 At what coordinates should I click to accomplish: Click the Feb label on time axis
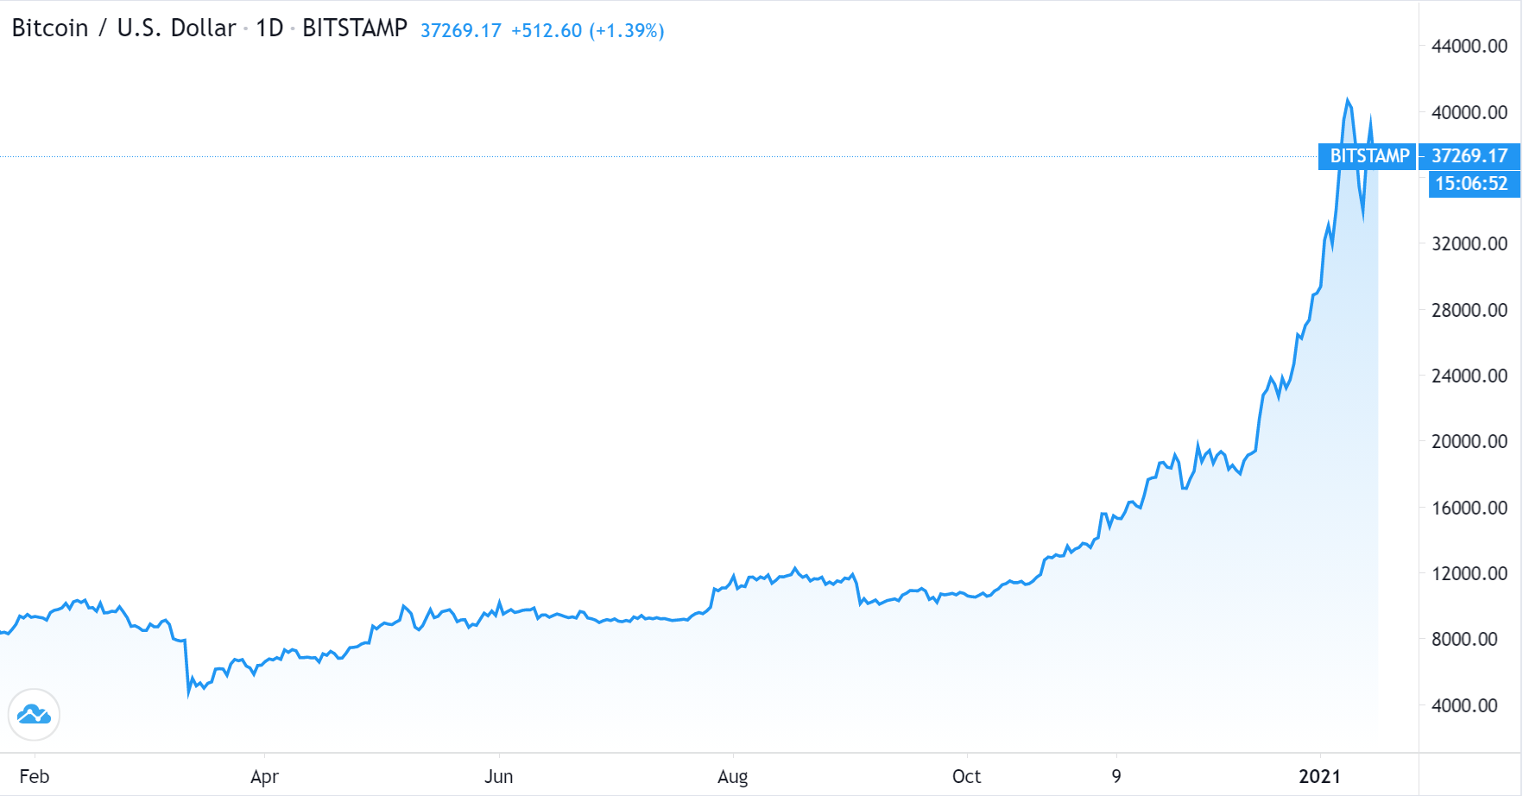(35, 776)
